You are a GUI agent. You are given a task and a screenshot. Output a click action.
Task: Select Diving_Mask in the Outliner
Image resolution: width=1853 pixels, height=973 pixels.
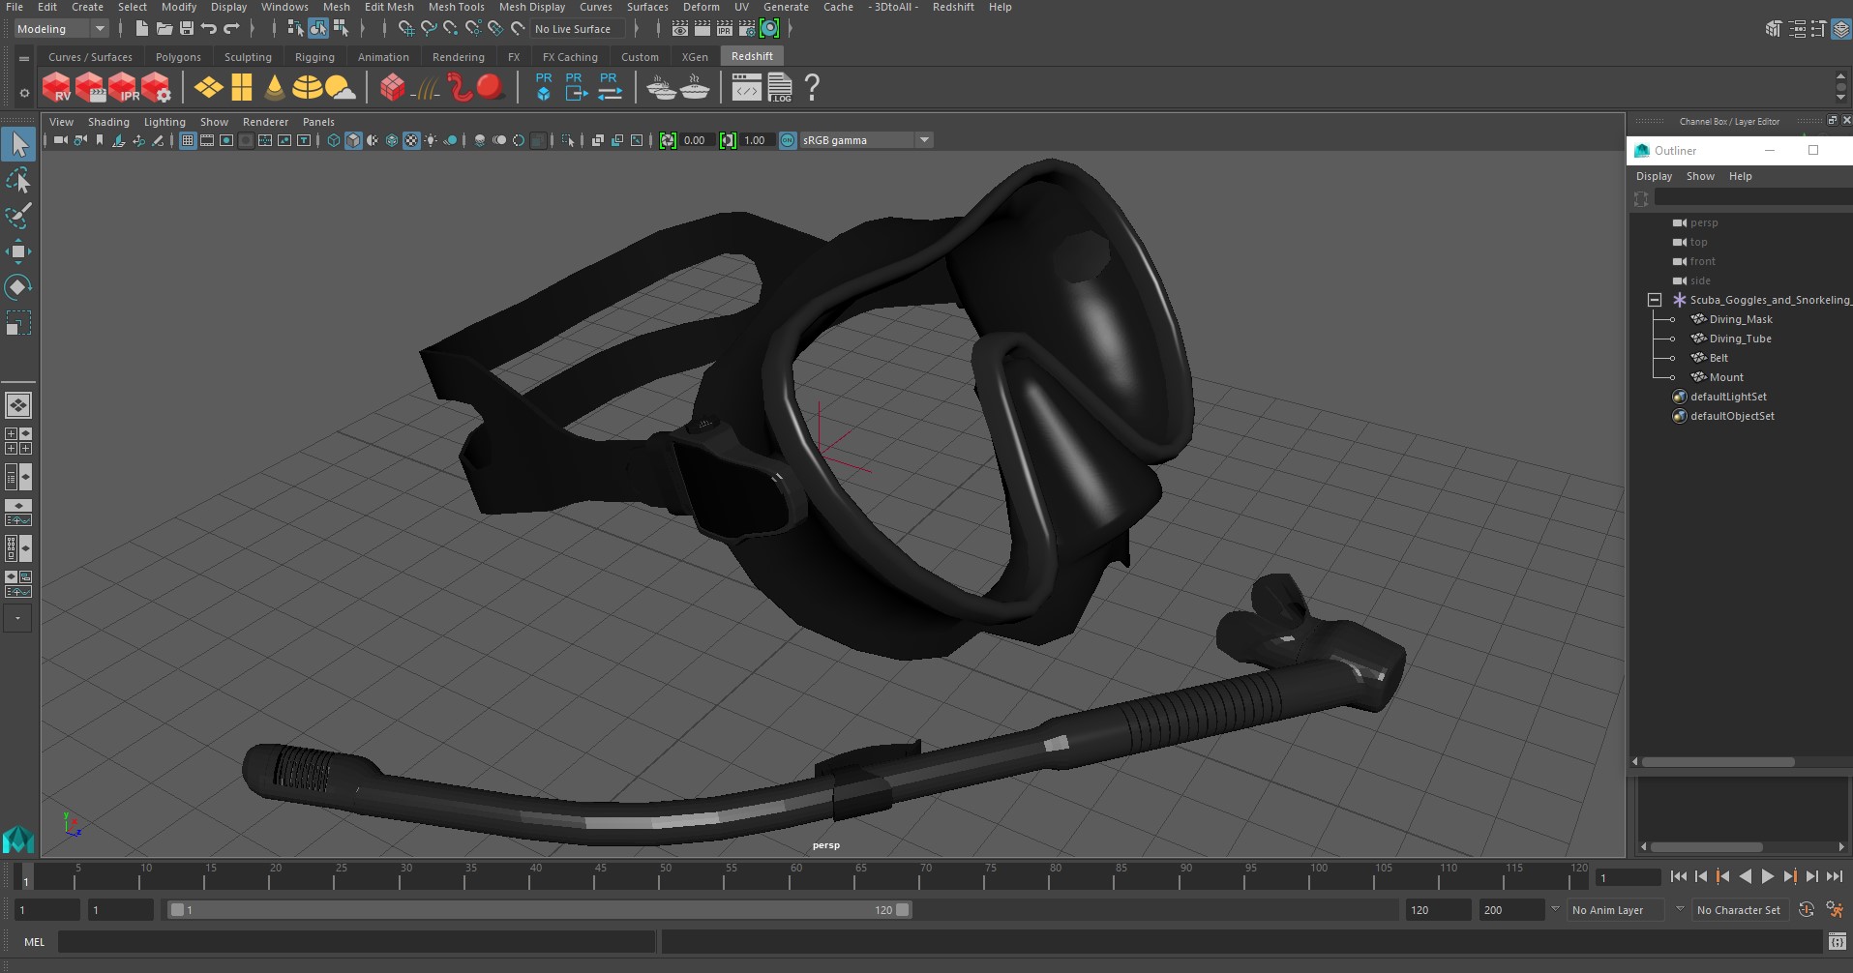(1741, 319)
